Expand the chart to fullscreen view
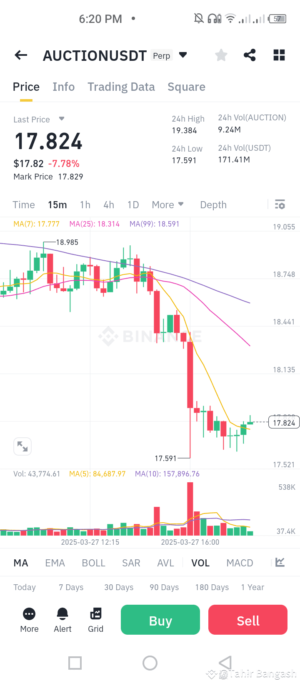The width and height of the screenshot is (300, 683). coord(22,446)
